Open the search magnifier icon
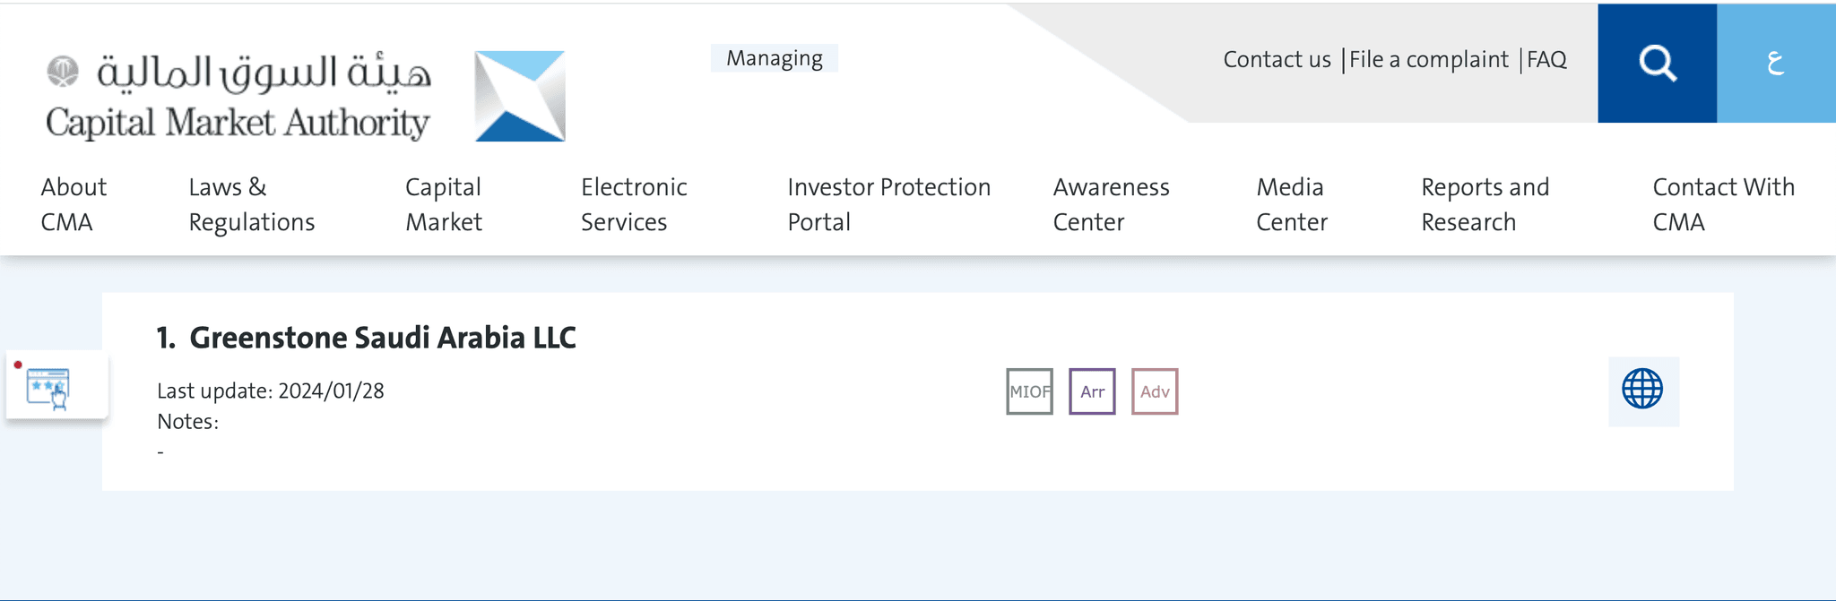This screenshot has width=1836, height=601. (x=1657, y=63)
